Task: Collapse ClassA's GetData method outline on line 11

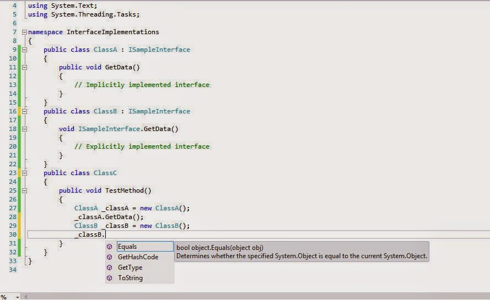Action: 24,67
